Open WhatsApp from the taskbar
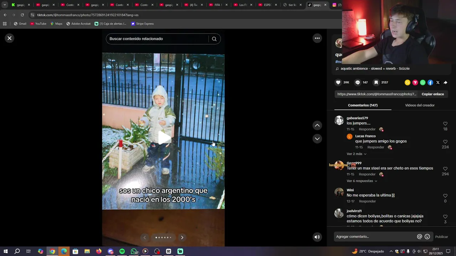This screenshot has height=256, width=456. click(134, 251)
